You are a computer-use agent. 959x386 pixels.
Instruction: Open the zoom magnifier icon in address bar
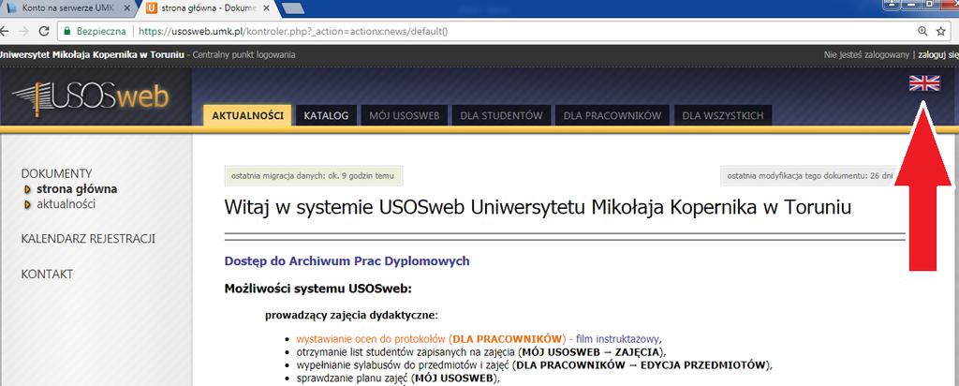pyautogui.click(x=922, y=31)
